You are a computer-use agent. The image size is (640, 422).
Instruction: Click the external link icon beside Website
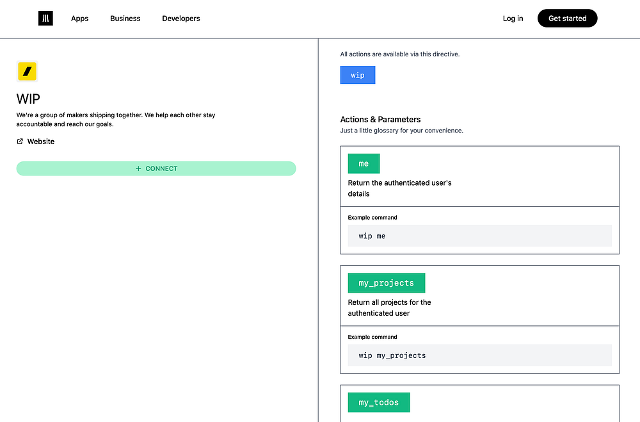[x=20, y=142]
